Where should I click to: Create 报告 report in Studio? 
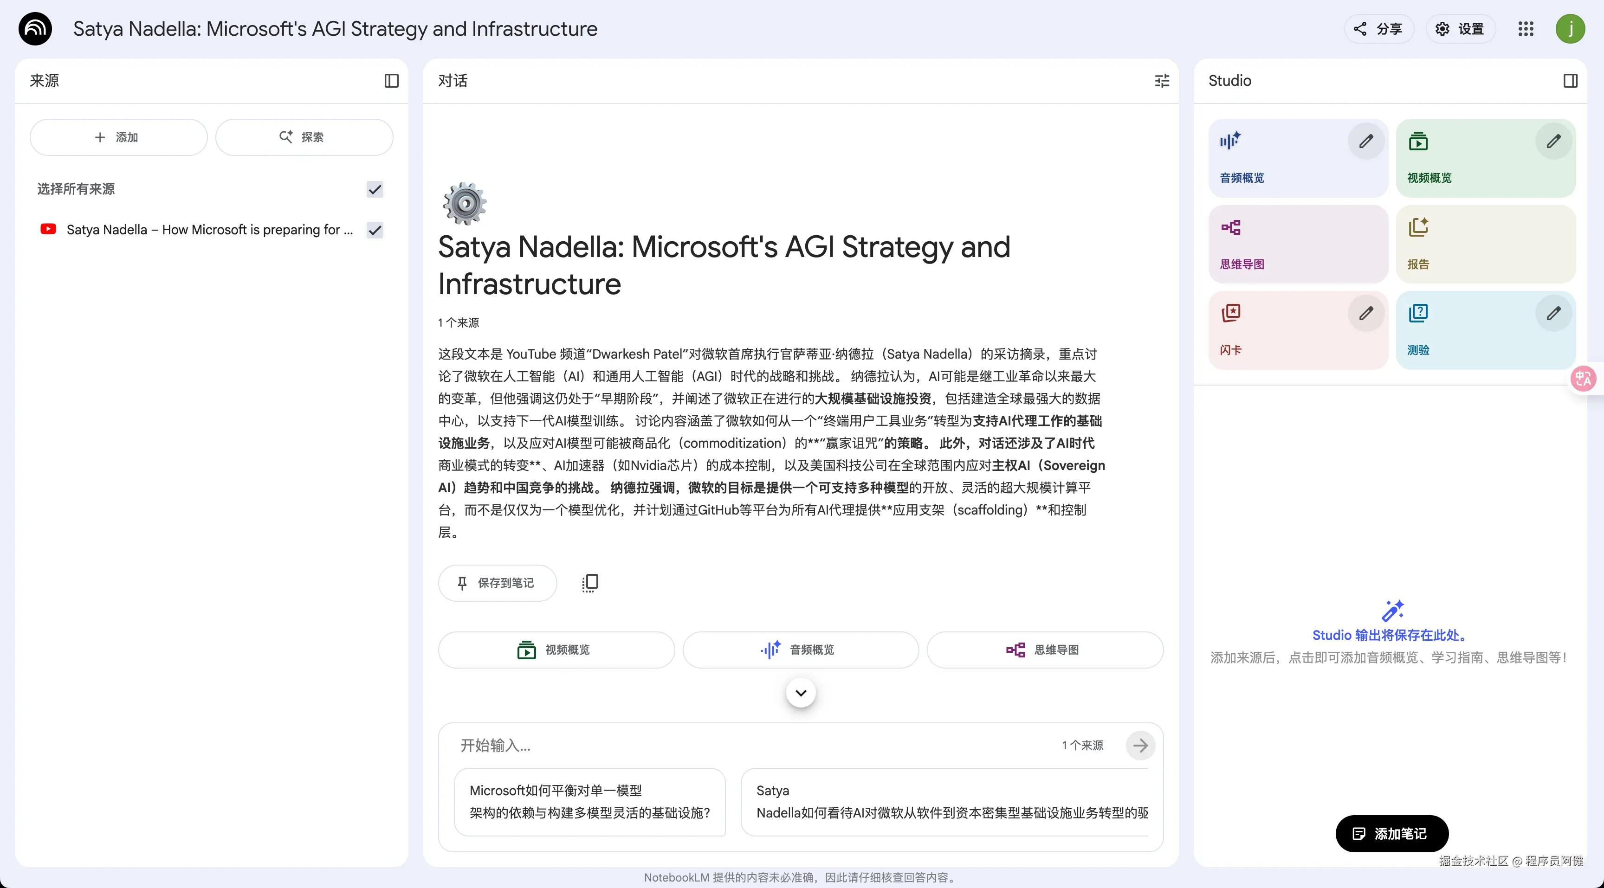(x=1485, y=245)
